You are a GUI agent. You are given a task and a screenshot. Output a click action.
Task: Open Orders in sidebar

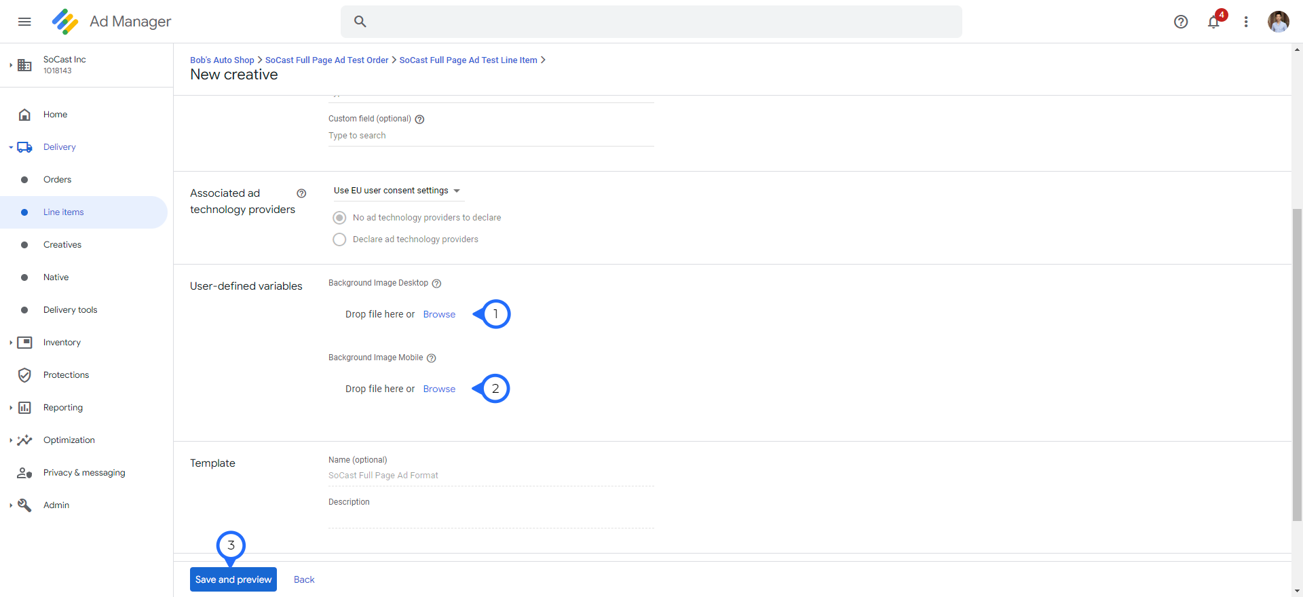pos(57,180)
